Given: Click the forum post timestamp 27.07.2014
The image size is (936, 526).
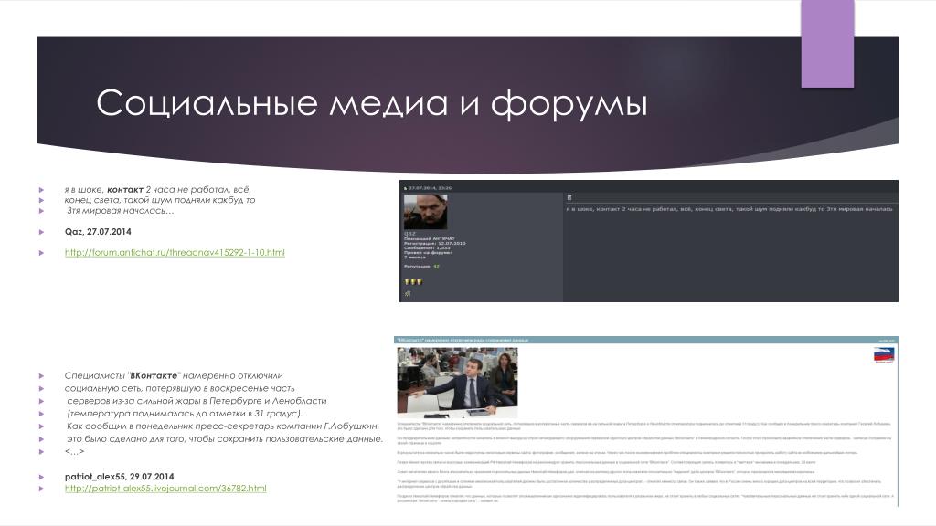Looking at the screenshot, I should 430,188.
